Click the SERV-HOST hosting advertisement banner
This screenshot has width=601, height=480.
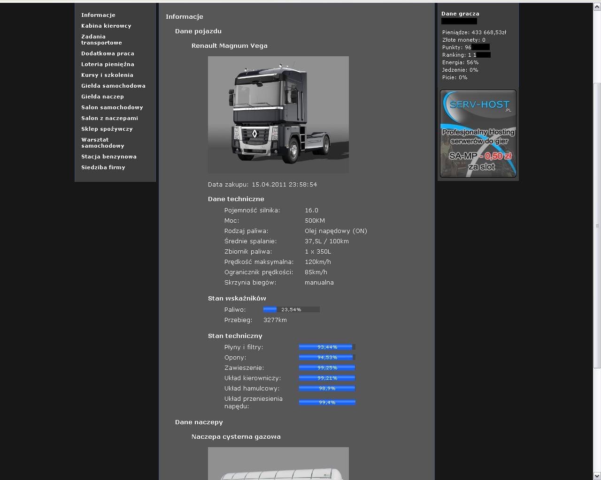coord(478,134)
